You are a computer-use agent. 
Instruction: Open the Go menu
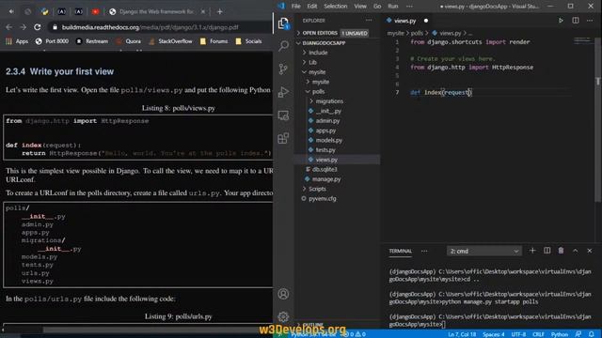377,7
